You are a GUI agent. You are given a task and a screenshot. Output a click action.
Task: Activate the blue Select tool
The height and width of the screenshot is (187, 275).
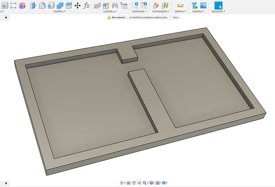pyautogui.click(x=218, y=6)
